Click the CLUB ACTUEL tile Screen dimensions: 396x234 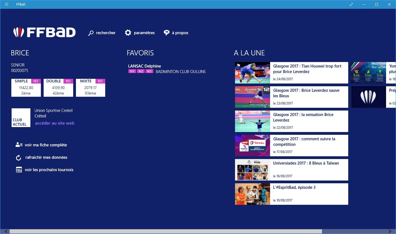coord(21,118)
